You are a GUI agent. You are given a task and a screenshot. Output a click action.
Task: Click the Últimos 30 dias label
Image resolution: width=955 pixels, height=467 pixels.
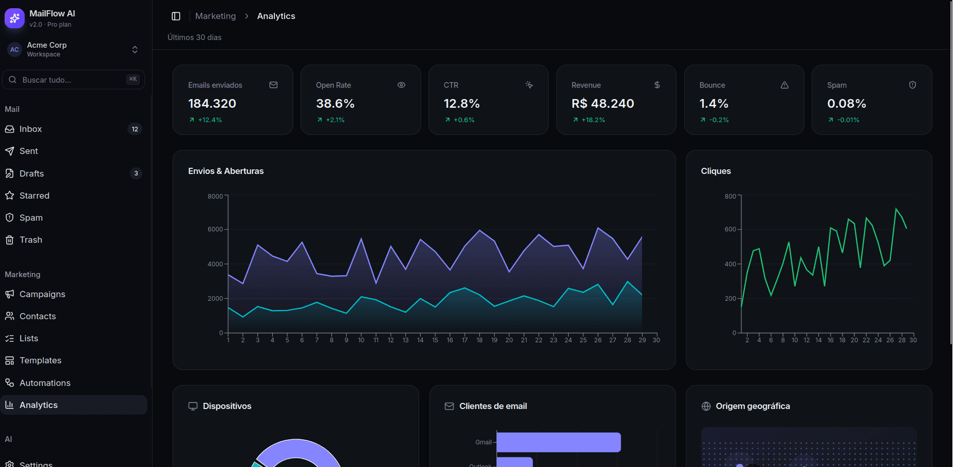click(194, 37)
